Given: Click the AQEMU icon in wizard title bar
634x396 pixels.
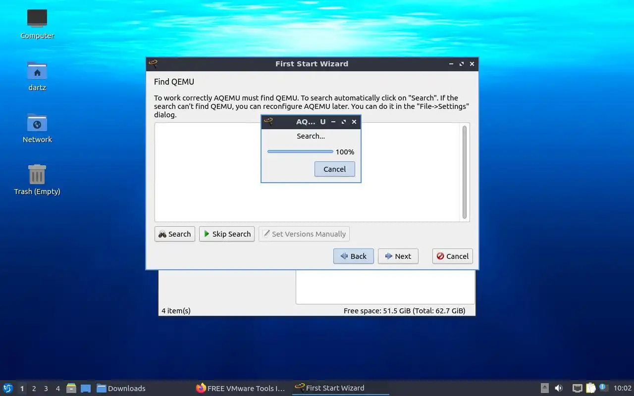Looking at the screenshot, I should coord(154,64).
